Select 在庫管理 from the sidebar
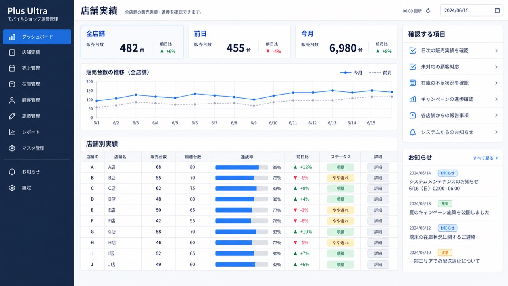508x286 pixels. [37, 84]
